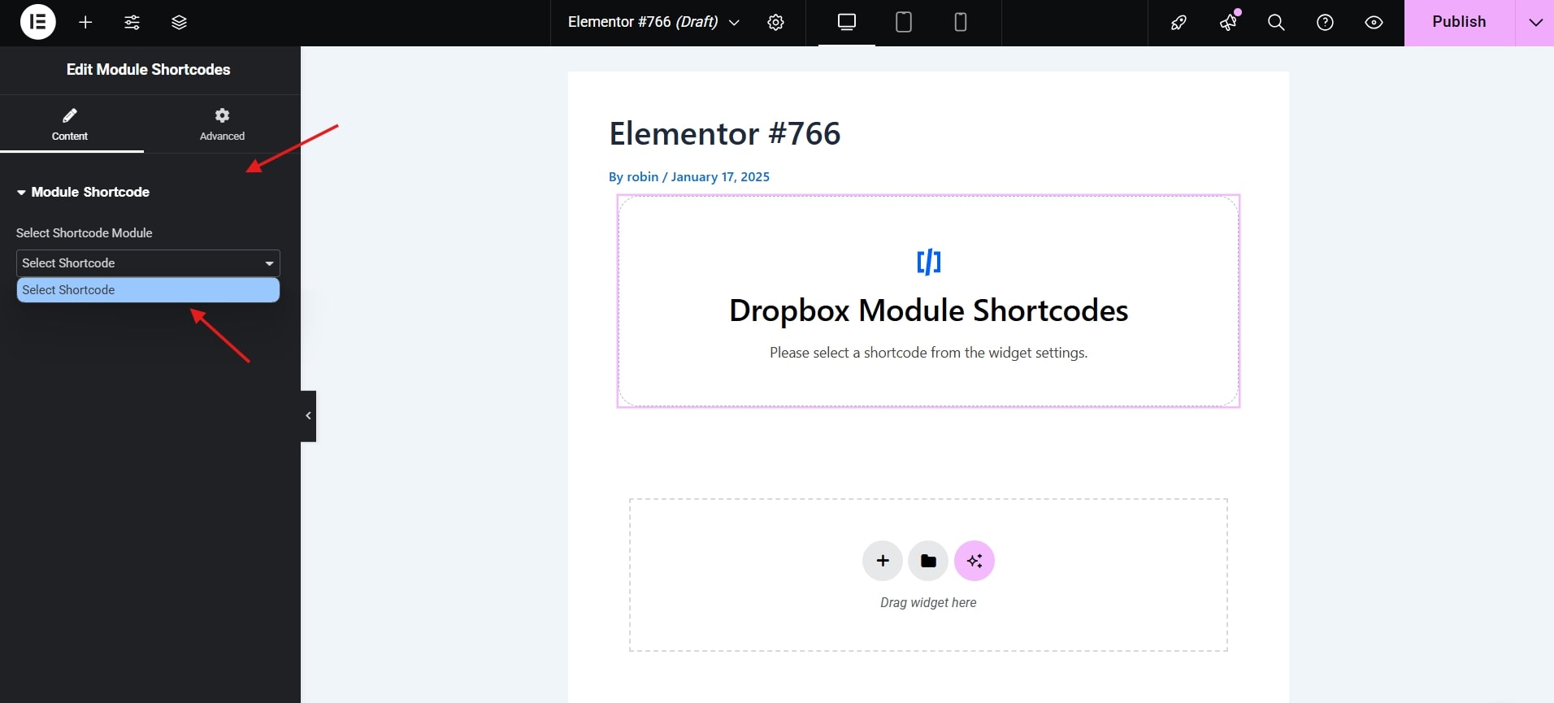
Task: Open the add element plus icon in top bar
Action: click(85, 23)
